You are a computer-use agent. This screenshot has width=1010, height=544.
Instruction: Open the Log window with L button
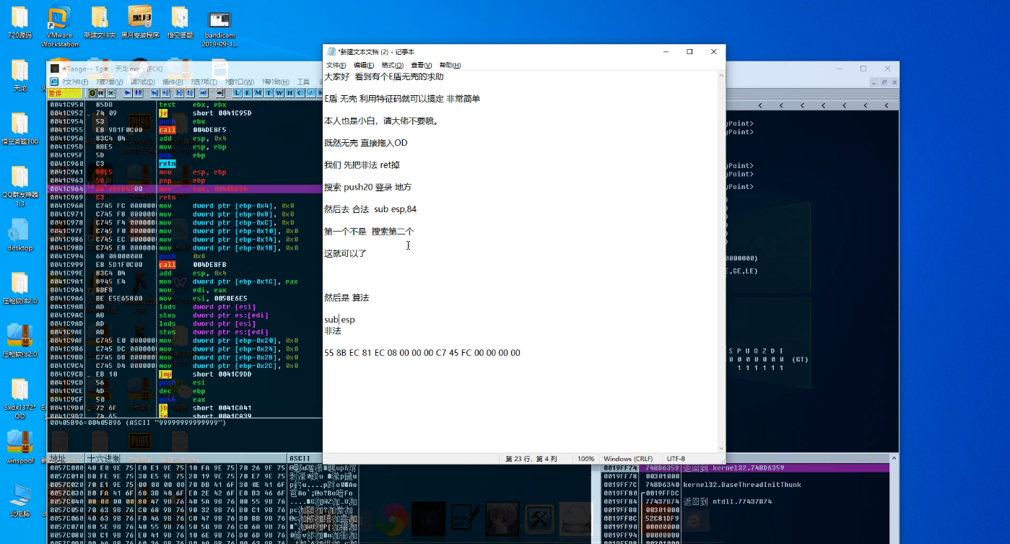tap(238, 93)
